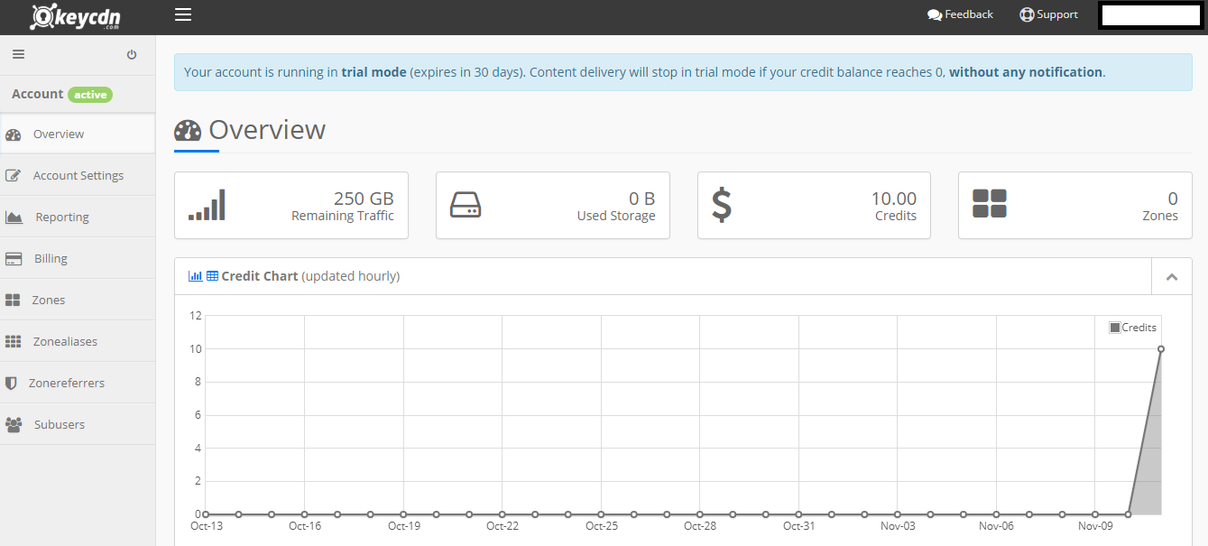Open Subusers in the sidebar
The image size is (1208, 546).
coord(78,424)
